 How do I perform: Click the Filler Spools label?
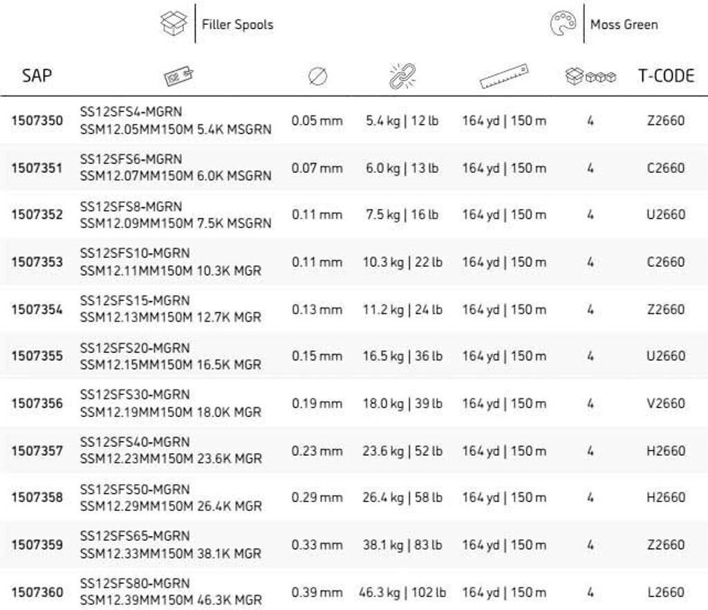(237, 25)
